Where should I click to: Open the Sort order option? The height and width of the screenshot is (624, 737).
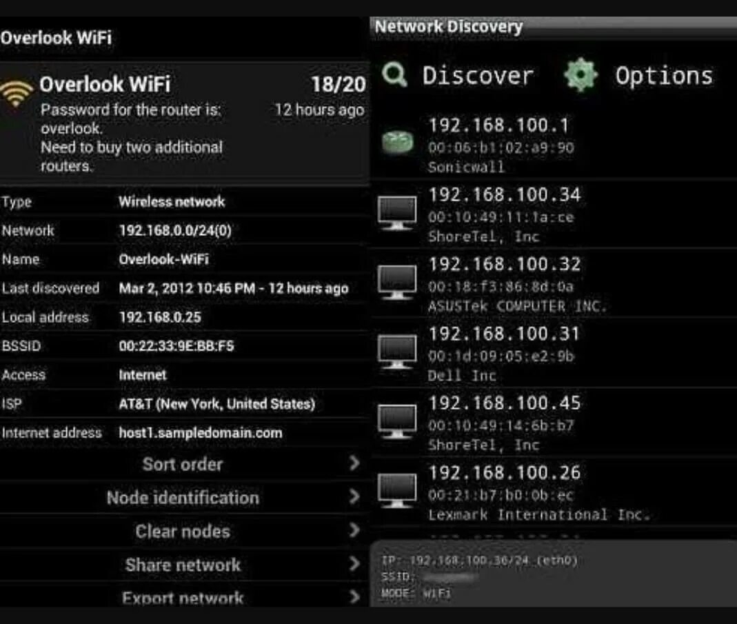point(183,464)
